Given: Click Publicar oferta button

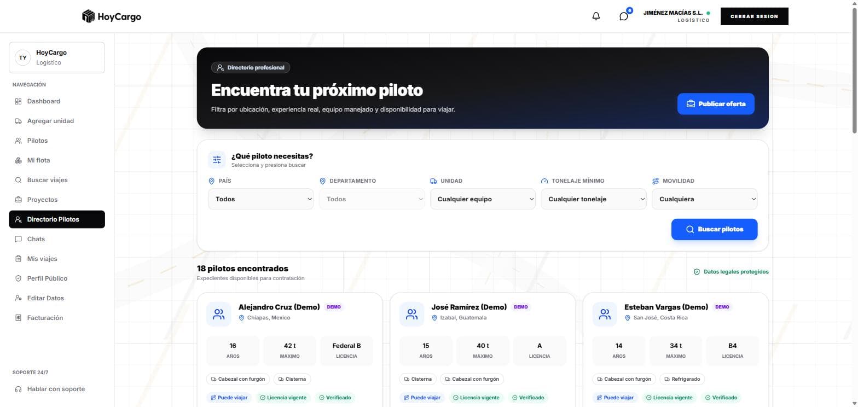Looking at the screenshot, I should pos(716,104).
